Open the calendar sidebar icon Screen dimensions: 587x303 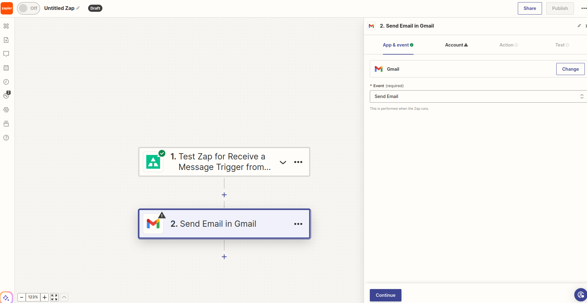tap(6, 68)
